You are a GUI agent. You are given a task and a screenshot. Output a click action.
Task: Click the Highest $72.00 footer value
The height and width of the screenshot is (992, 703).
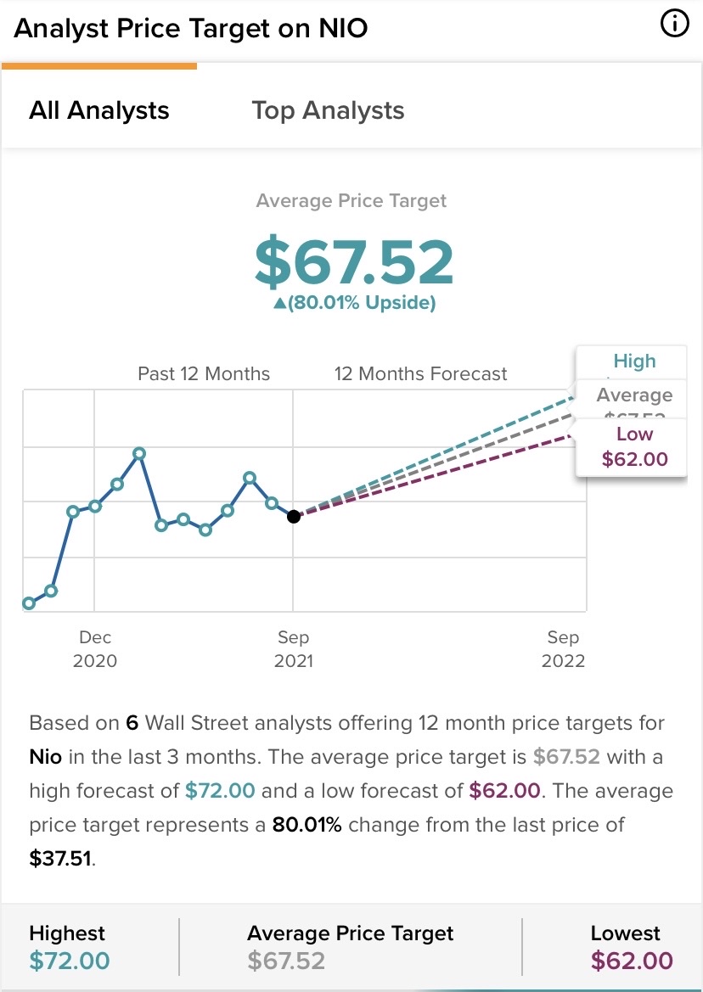[70, 961]
